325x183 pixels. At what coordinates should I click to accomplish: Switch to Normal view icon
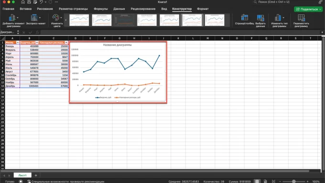coord(257,182)
